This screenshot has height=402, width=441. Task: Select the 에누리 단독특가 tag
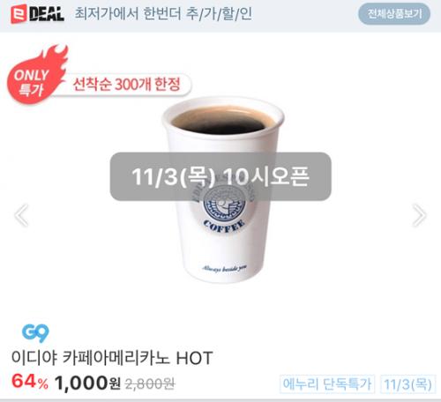point(327,383)
